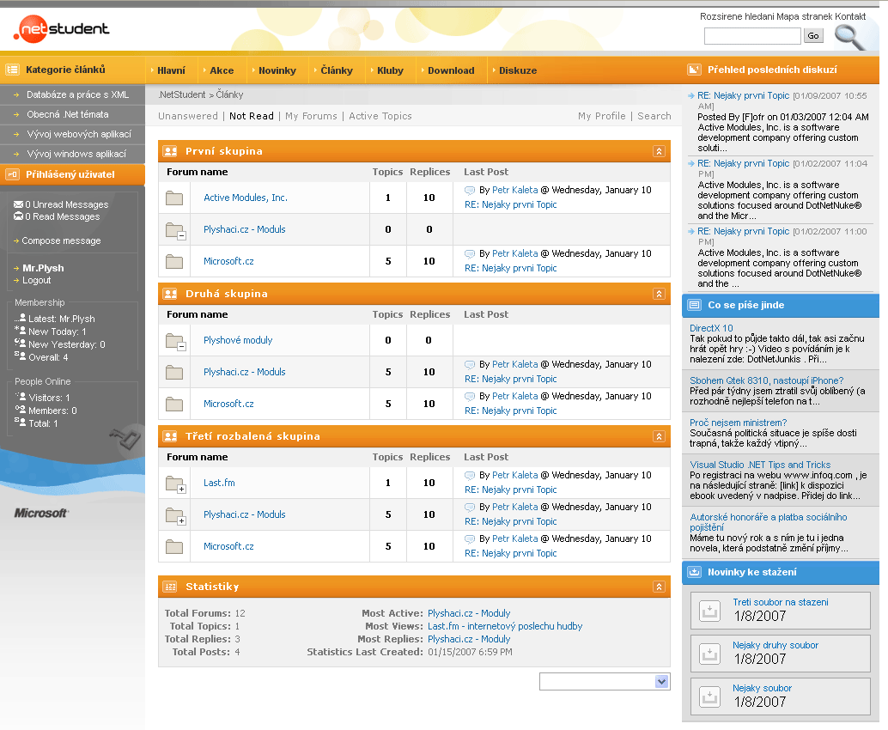Open Mapa stranek link
This screenshot has height=730, width=888.
point(804,16)
